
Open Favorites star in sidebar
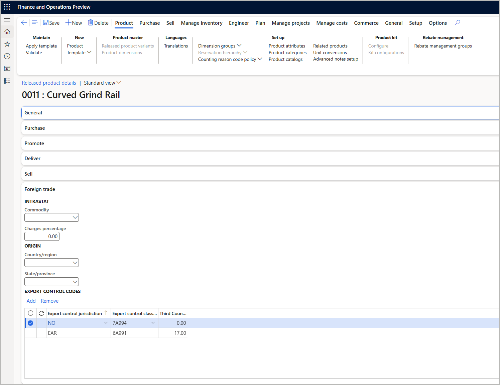(7, 44)
